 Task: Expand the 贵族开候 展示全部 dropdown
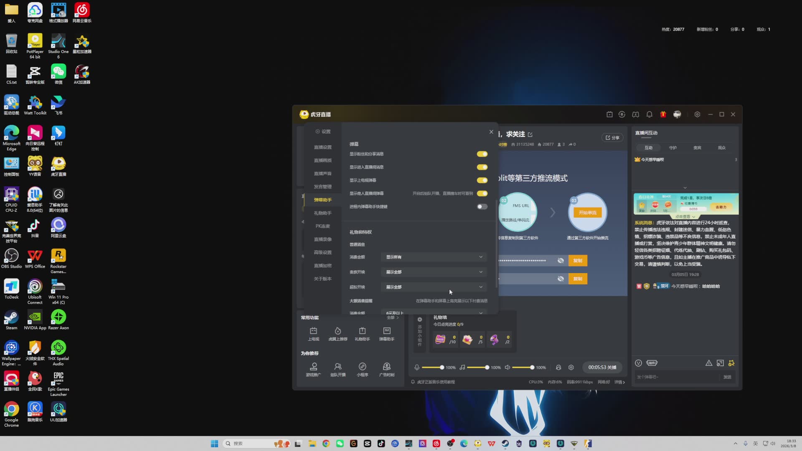(x=434, y=272)
